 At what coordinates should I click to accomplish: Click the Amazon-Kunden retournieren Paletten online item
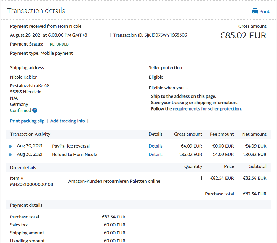[114, 181]
